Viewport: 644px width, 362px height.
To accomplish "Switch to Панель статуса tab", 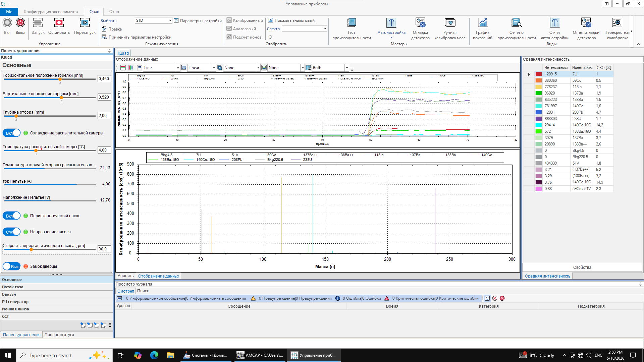I will tap(59, 335).
